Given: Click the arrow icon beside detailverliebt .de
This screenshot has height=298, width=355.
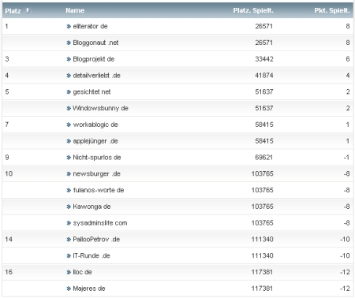Looking at the screenshot, I should point(69,76).
